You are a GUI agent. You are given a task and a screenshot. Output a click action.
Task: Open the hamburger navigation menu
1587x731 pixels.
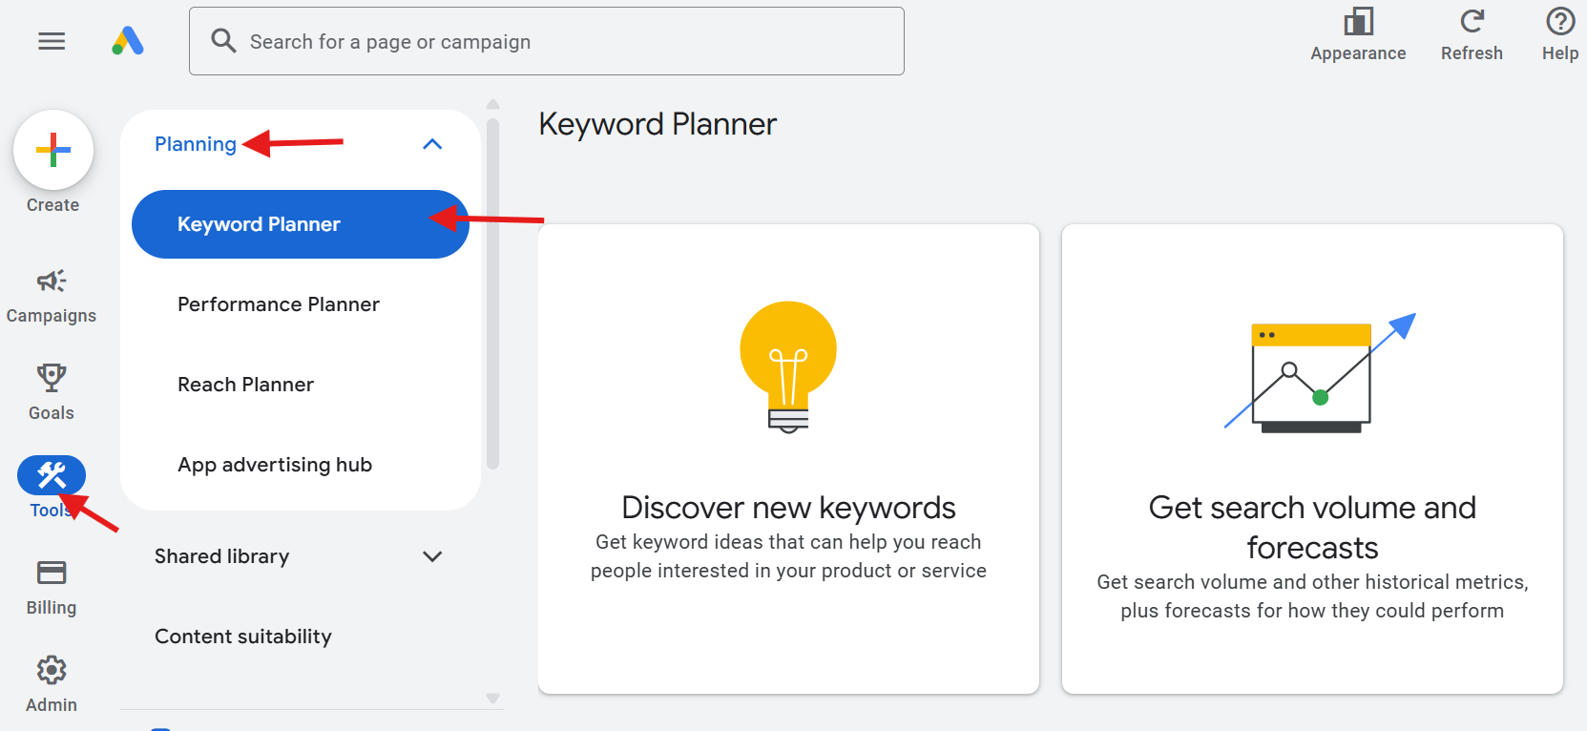tap(51, 41)
